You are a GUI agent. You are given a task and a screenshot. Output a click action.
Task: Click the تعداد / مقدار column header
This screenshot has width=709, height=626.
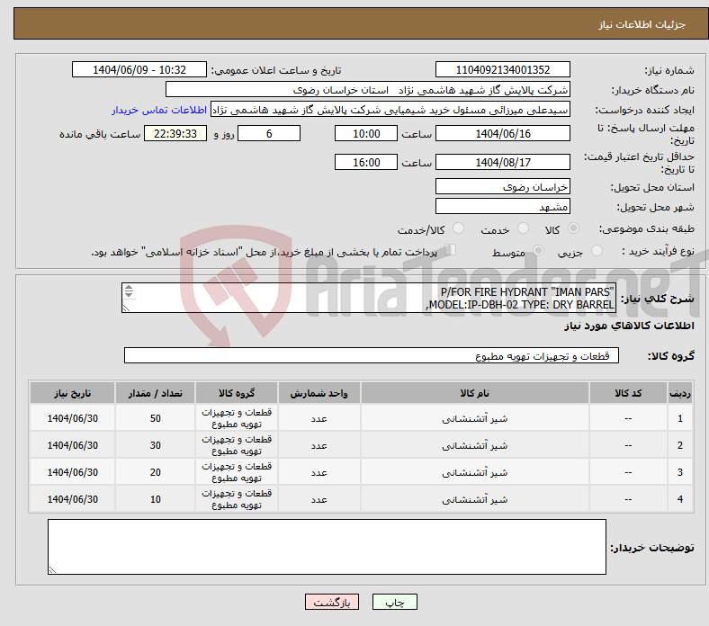click(x=155, y=393)
